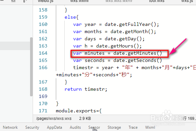
Task: Click the 'var year = date.getFullYear();' line
Action: pos(116,24)
